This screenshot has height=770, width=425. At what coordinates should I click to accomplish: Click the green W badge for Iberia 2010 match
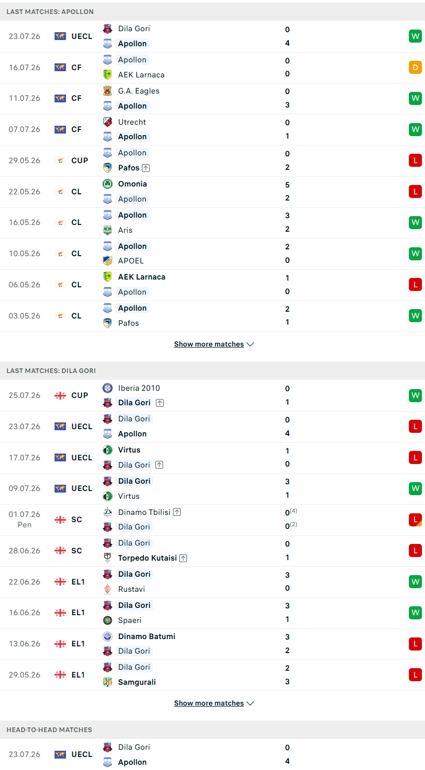pos(415,395)
